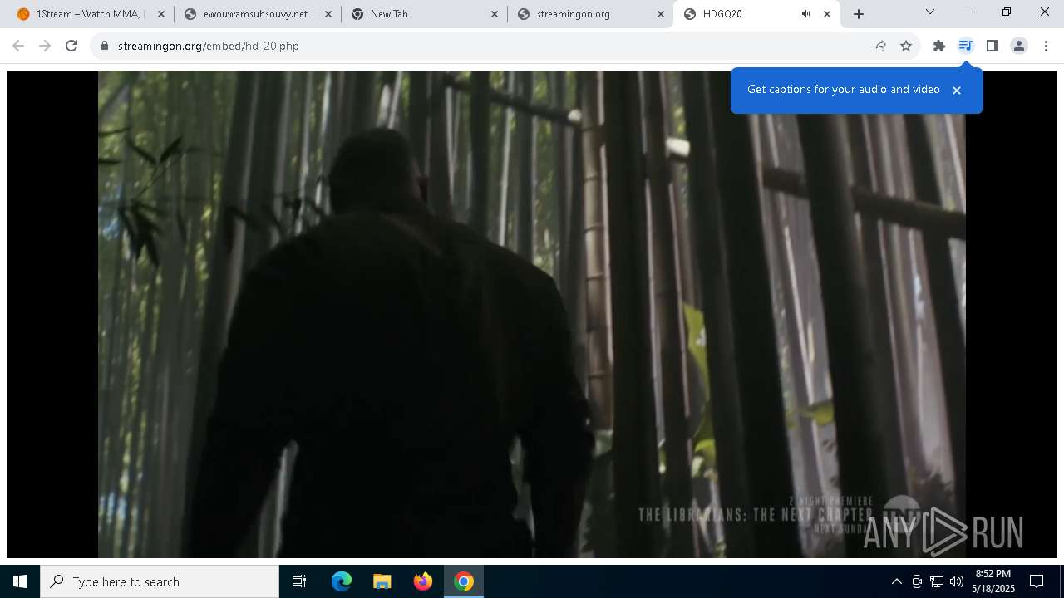Open a new browser tab
The height and width of the screenshot is (598, 1064).
(859, 14)
